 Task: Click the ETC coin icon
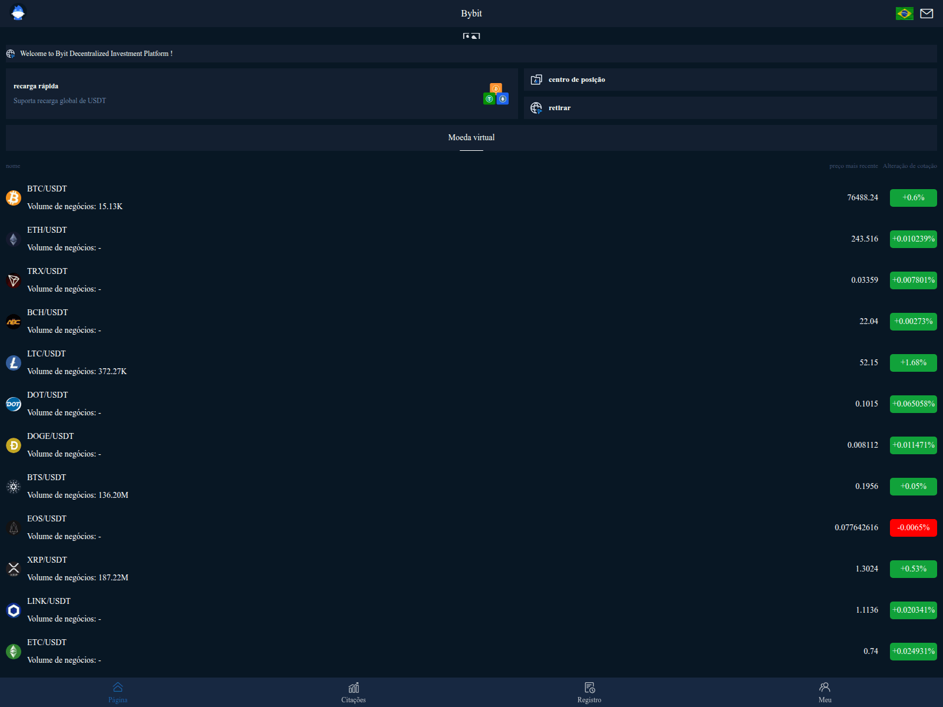14,652
